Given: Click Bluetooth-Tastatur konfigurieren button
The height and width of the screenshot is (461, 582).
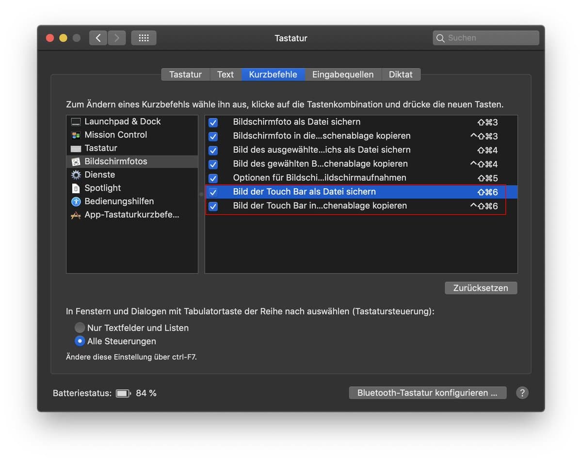Looking at the screenshot, I should pos(427,393).
